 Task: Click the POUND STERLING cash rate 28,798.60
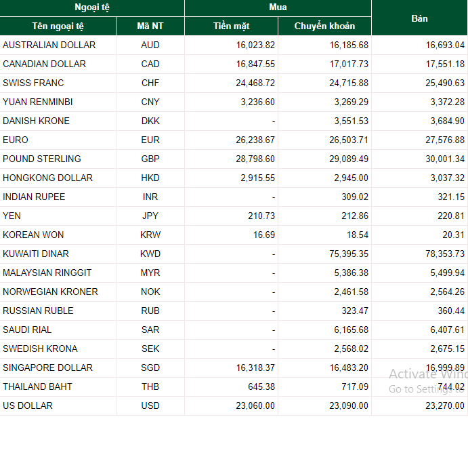255,159
